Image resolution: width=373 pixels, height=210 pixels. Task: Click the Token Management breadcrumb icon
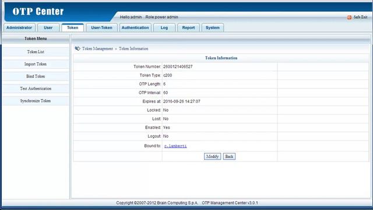pyautogui.click(x=78, y=48)
